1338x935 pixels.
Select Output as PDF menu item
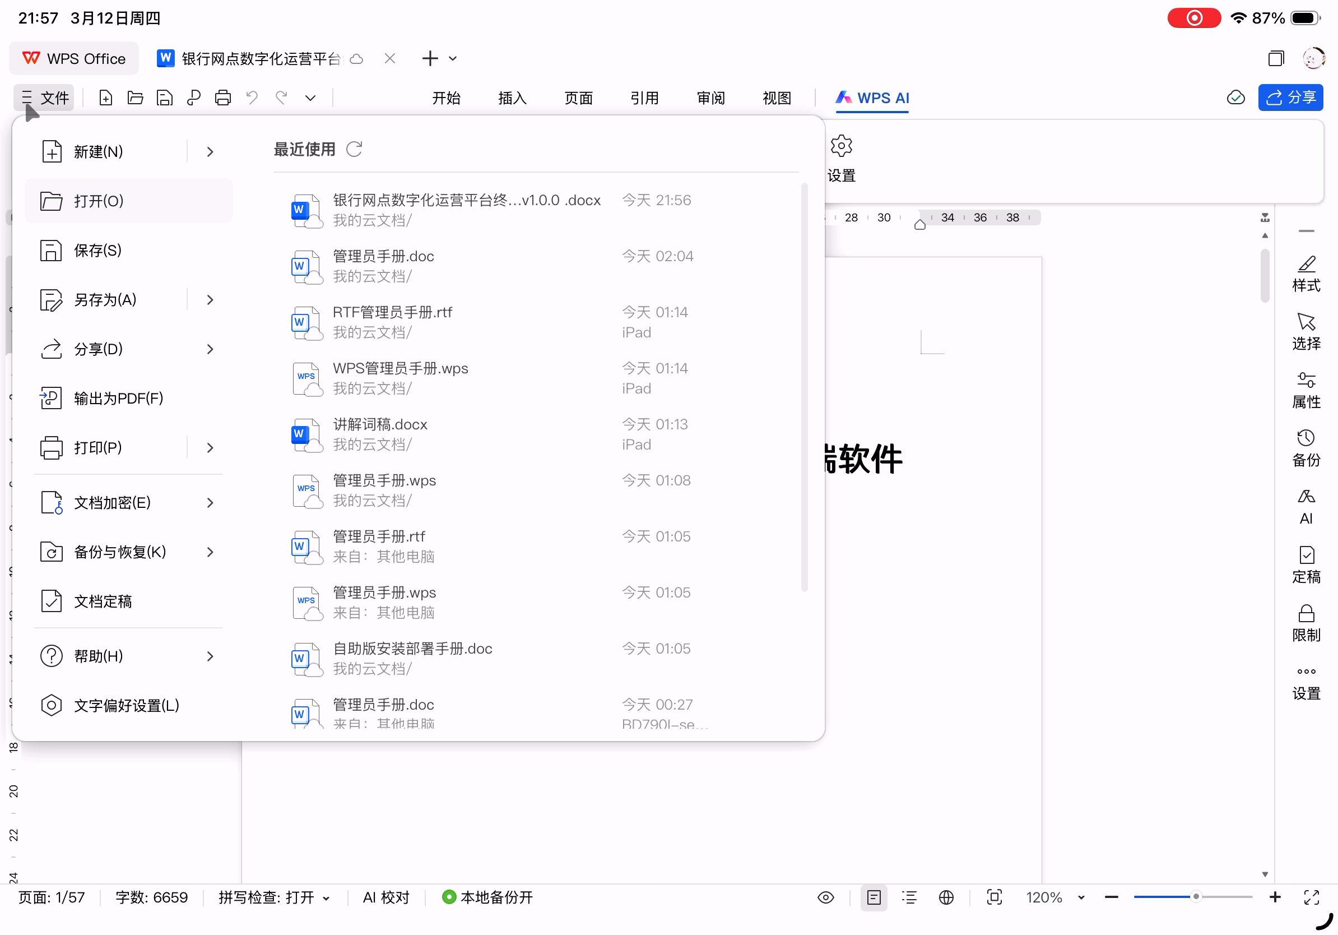tap(118, 398)
